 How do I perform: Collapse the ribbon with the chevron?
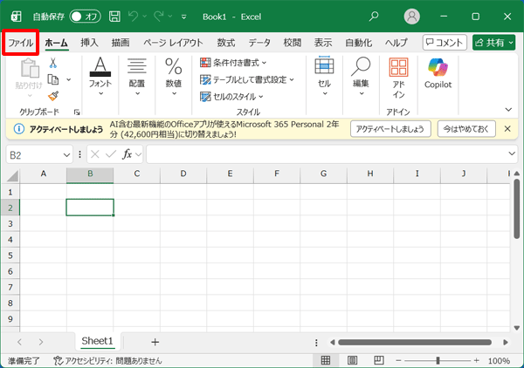click(509, 110)
